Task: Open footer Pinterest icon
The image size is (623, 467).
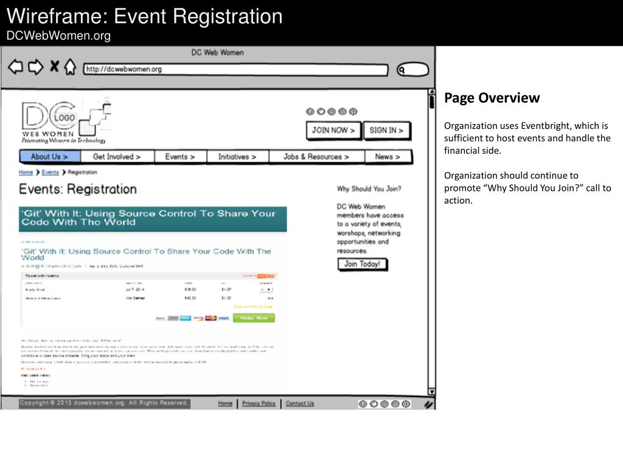Action: [x=406, y=404]
